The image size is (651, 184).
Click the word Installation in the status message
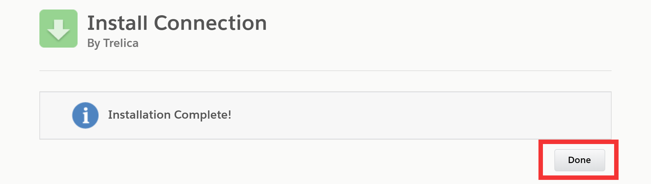click(139, 115)
